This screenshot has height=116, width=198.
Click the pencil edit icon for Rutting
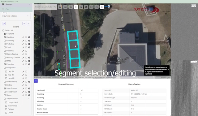click(23, 85)
